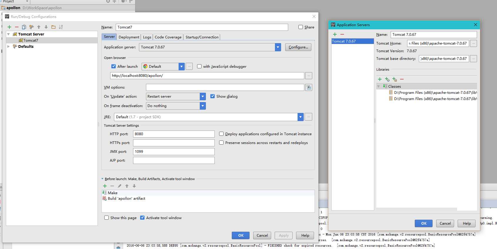
Task: Enable Deploy applications configured in Tomcat instance
Action: tap(221, 134)
